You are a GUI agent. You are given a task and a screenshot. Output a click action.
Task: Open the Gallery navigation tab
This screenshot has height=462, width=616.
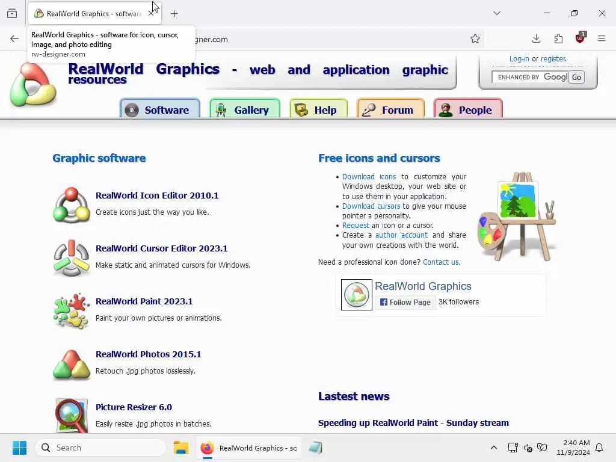click(x=245, y=108)
